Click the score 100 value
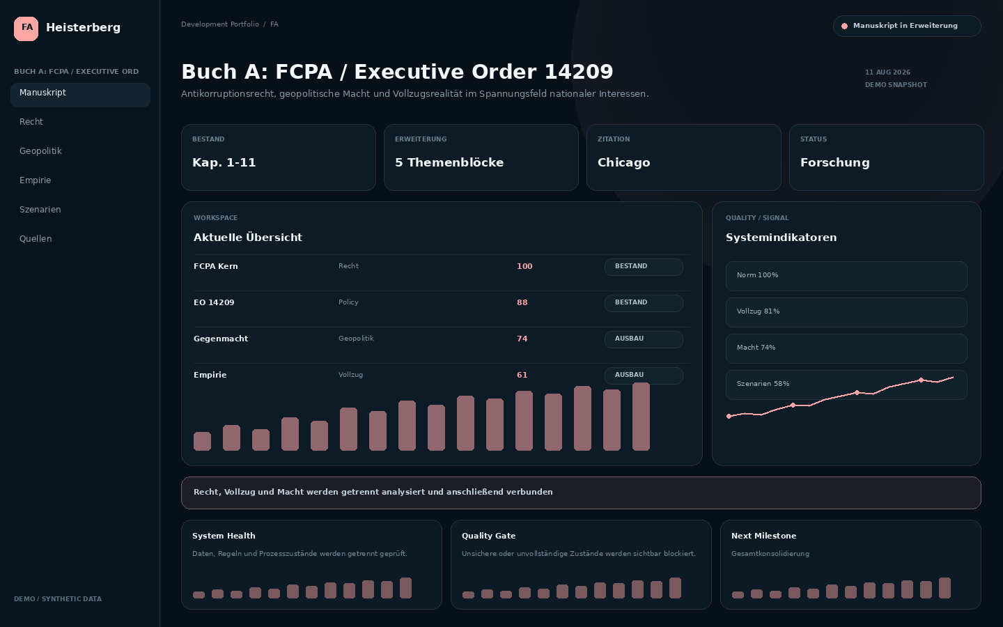1003x627 pixels. pos(524,266)
